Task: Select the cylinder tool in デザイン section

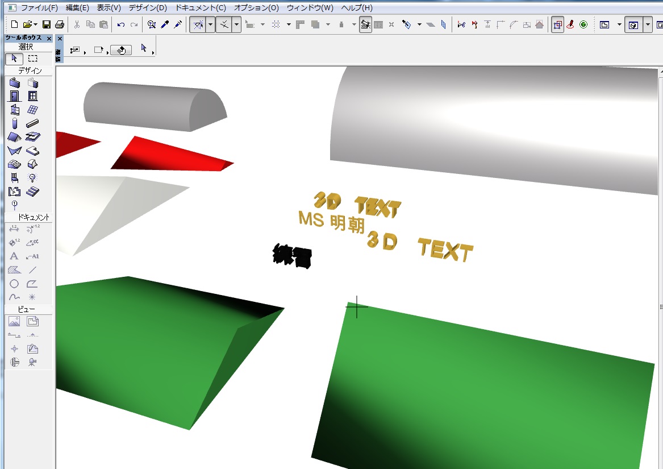Action: coord(14,123)
